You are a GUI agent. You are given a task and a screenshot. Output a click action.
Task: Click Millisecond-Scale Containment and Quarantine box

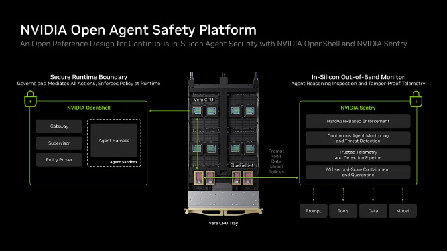pos(358,172)
